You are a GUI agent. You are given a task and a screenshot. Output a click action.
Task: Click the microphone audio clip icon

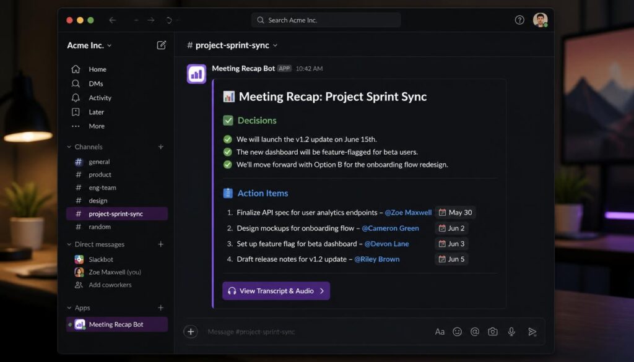(511, 332)
